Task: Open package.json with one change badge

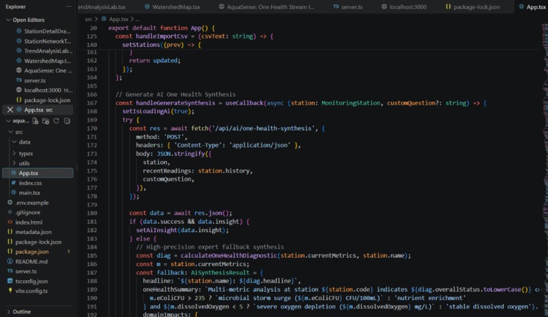Action: point(32,252)
